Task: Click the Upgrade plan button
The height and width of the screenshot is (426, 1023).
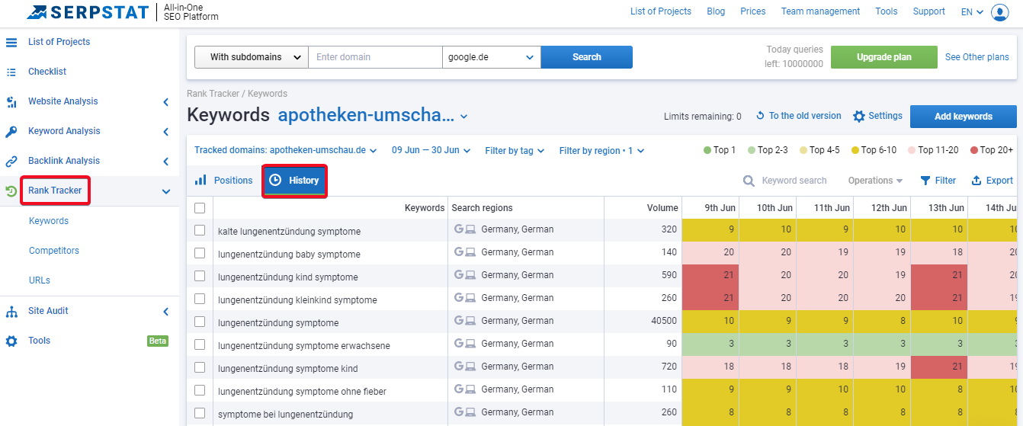Action: click(884, 57)
